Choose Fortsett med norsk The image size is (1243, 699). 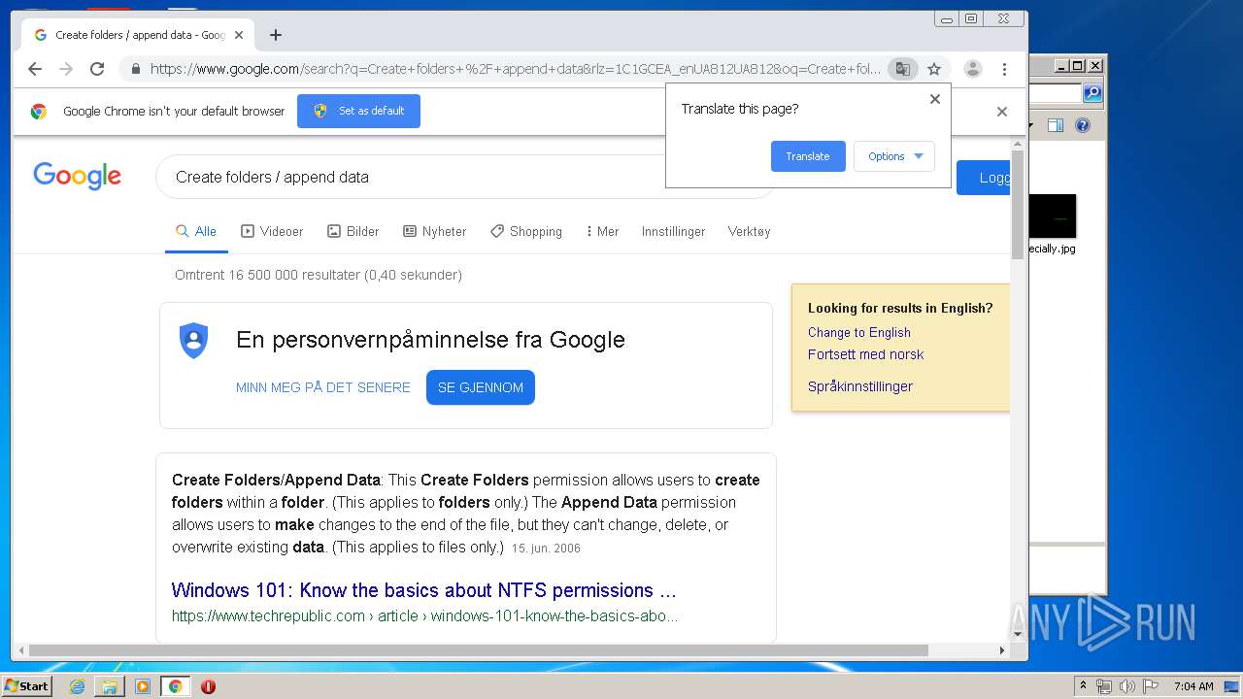(x=865, y=354)
